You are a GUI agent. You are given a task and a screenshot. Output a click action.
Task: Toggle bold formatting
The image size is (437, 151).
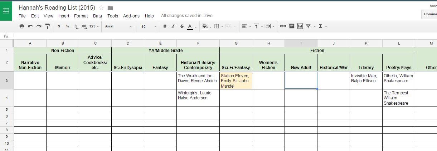click(165, 26)
